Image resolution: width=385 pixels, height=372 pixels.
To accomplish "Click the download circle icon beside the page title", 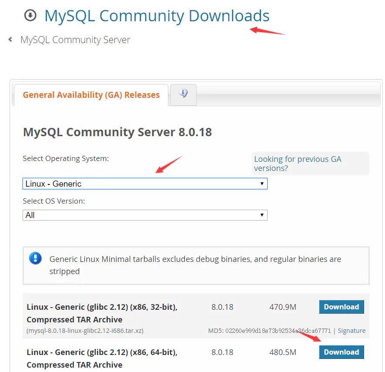I will 30,16.
